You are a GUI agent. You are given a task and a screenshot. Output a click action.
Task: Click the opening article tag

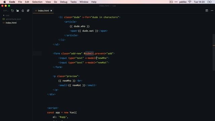70,22
